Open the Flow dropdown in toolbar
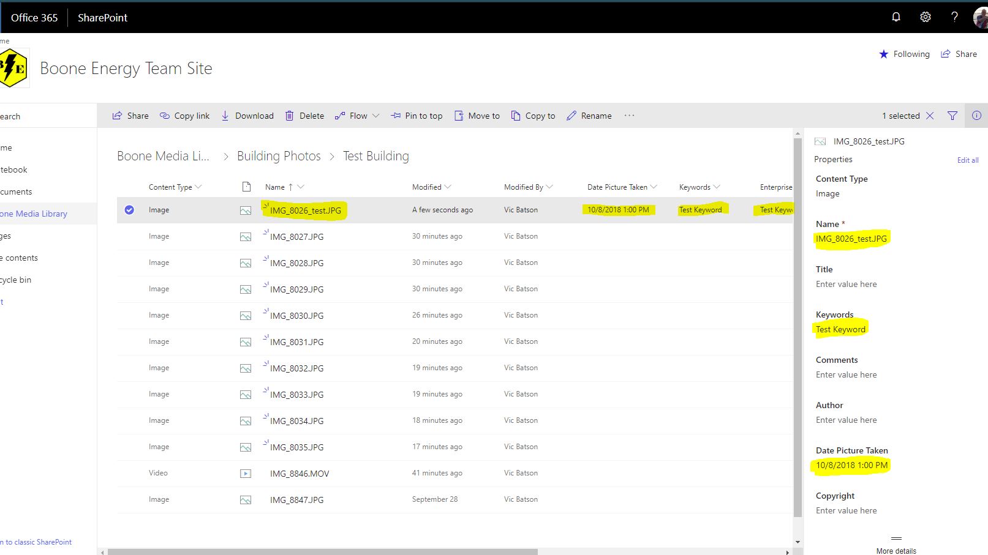Image resolution: width=988 pixels, height=555 pixels. 357,116
